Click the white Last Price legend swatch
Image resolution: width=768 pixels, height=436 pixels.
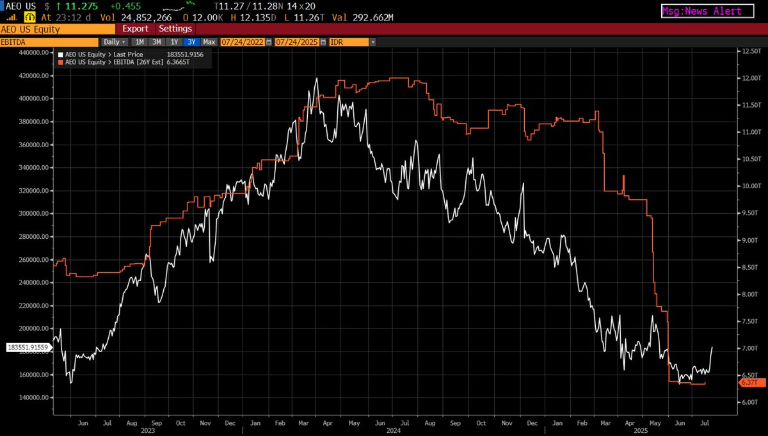pos(60,55)
